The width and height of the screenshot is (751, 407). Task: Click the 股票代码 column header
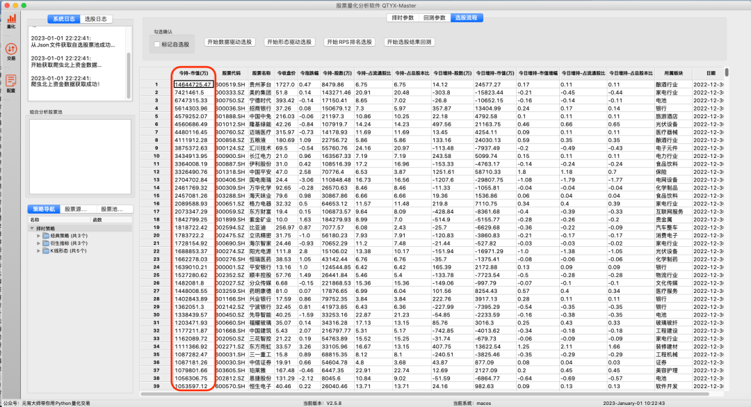tap(232, 73)
